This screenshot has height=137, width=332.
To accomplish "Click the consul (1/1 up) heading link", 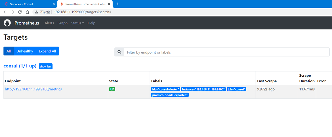I will click(20, 66).
